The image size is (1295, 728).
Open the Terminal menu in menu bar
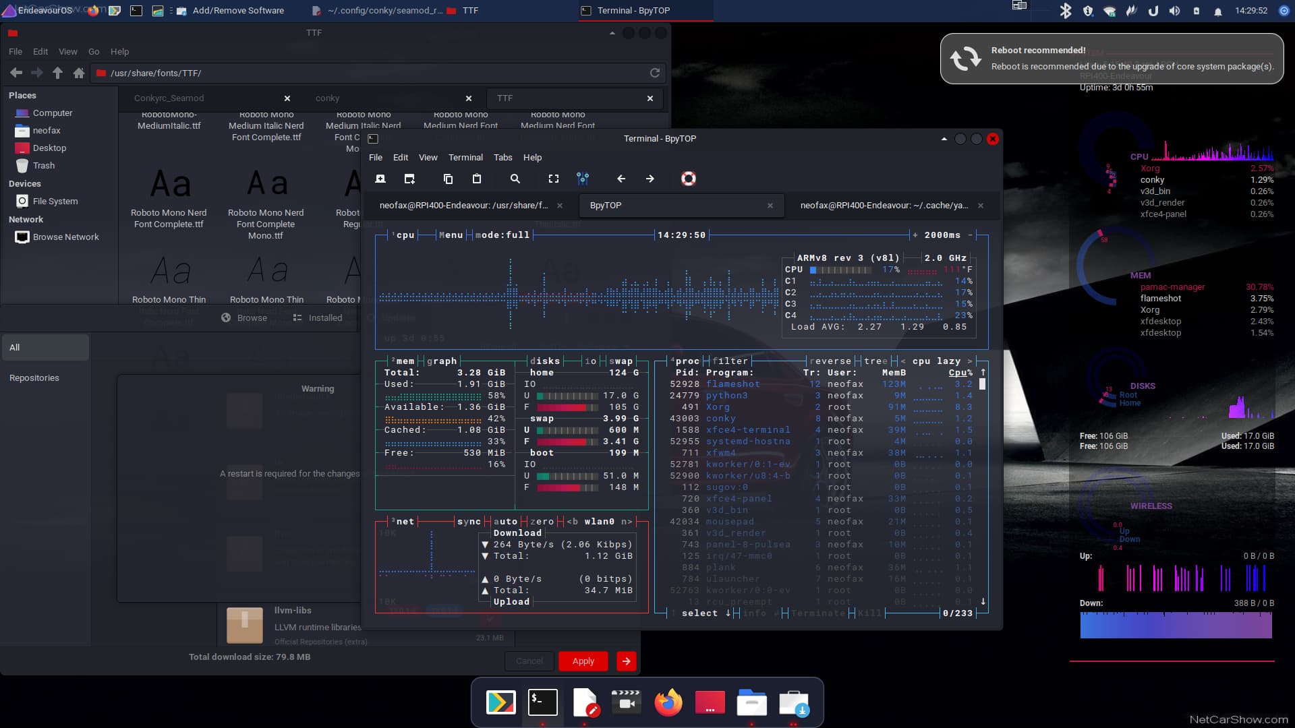465,157
